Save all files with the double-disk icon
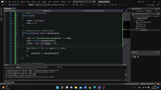This screenshot has height=90, width=161. (x=18, y=5)
